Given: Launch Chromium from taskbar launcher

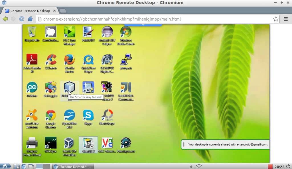Looking at the screenshot, I should pyautogui.click(x=23, y=166).
